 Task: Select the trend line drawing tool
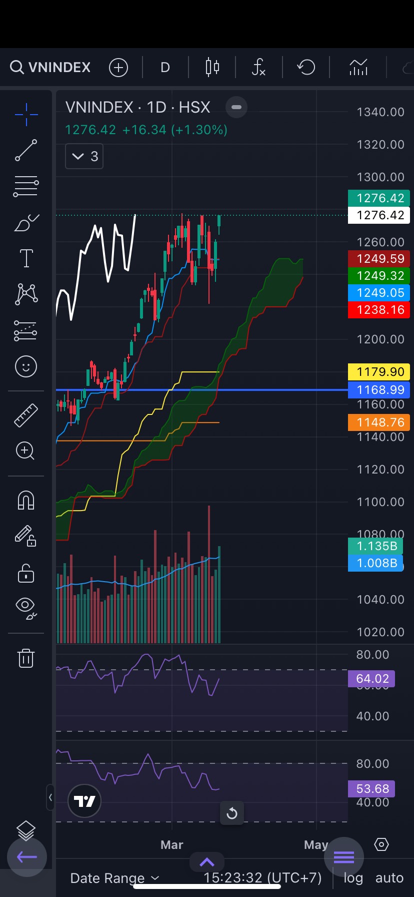point(26,150)
